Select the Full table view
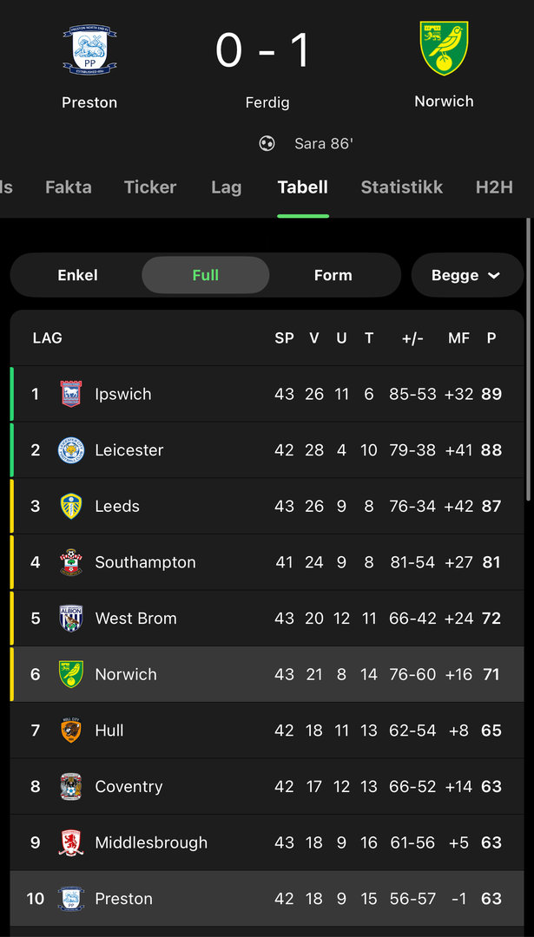This screenshot has width=534, height=937. [x=206, y=275]
